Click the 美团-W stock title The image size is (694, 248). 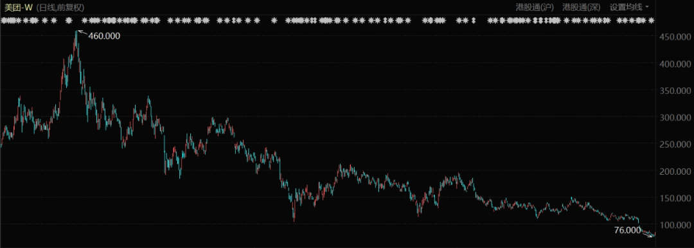coord(19,7)
